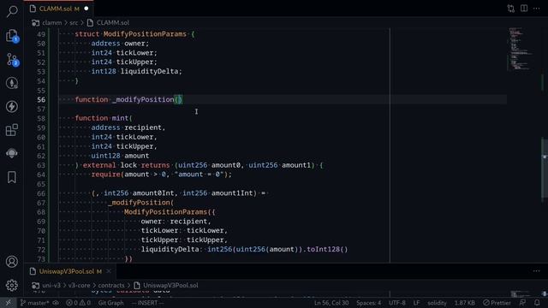Click the '-- INSERT --' vim mode indicator
Image resolution: width=548 pixels, height=308 pixels.
click(147, 303)
